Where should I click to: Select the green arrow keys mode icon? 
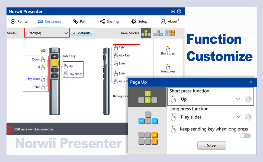click(146, 33)
